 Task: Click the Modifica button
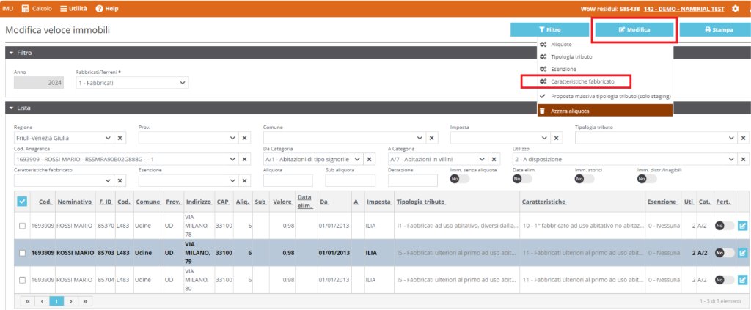(x=634, y=29)
